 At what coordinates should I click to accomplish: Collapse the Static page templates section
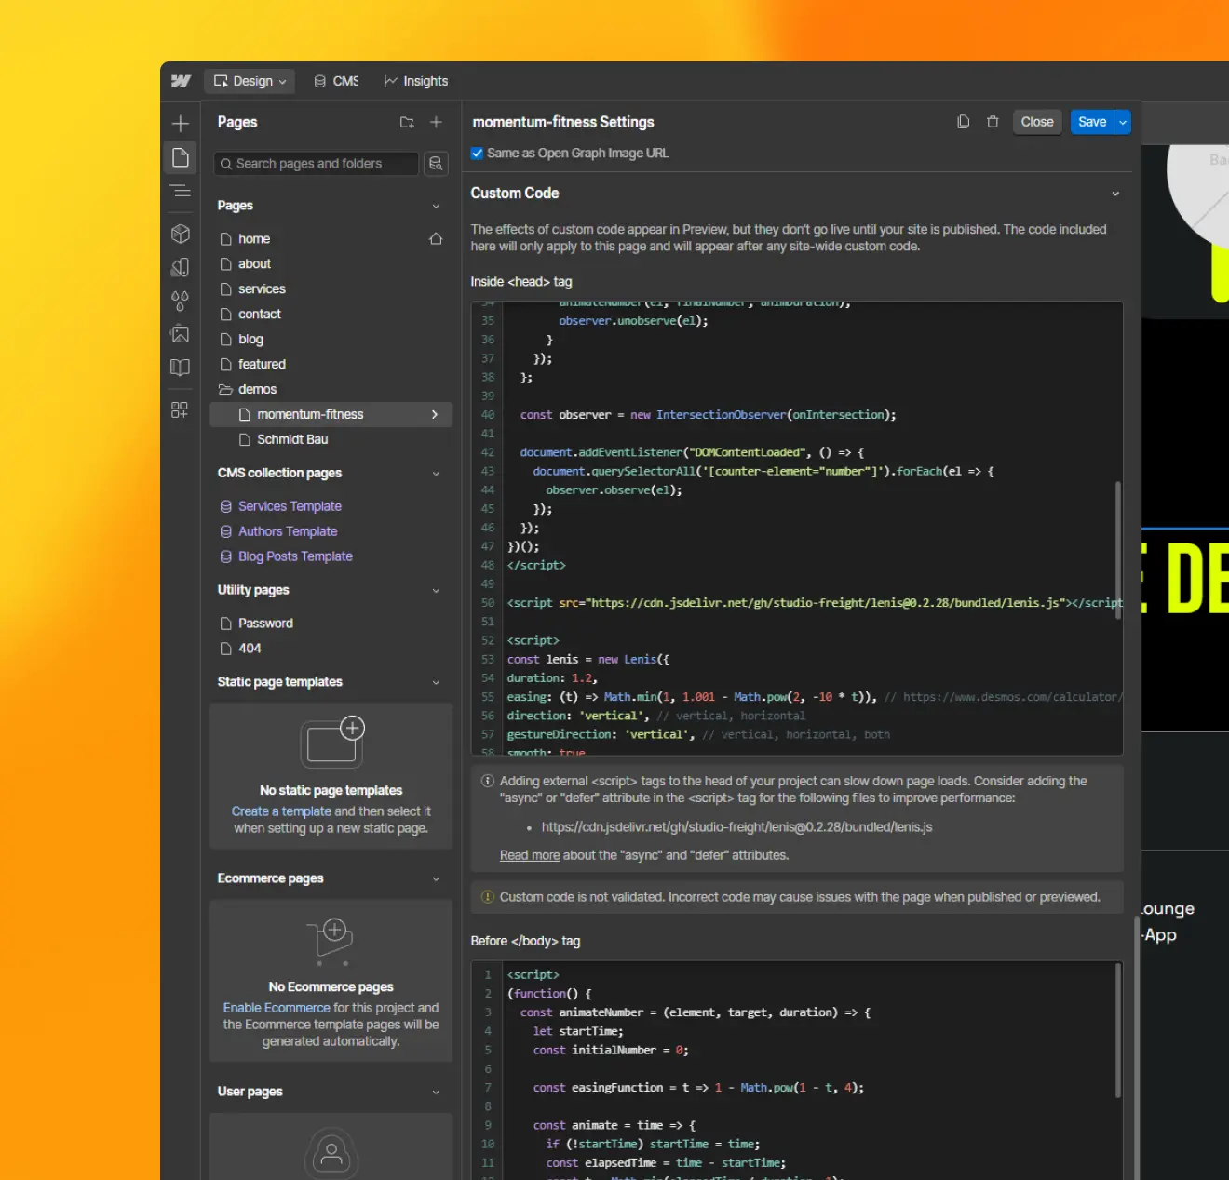pyautogui.click(x=436, y=682)
